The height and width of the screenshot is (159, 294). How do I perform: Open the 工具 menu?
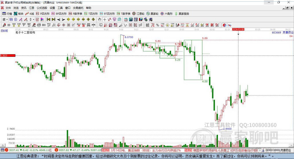[60, 8]
